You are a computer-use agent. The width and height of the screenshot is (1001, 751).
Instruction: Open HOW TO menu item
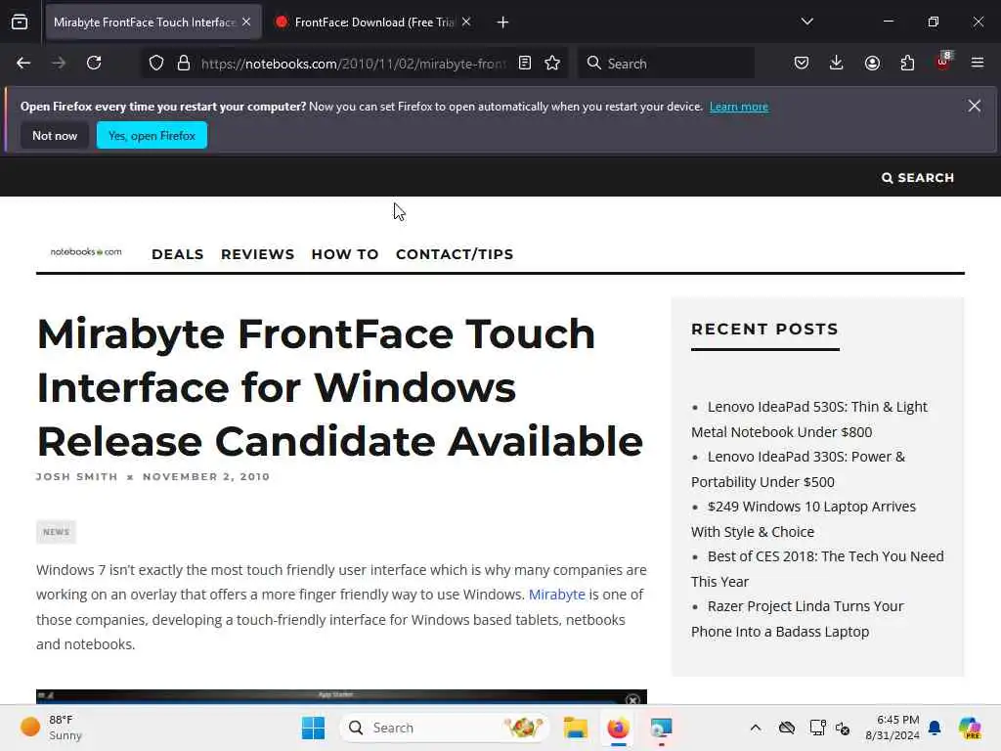(345, 254)
